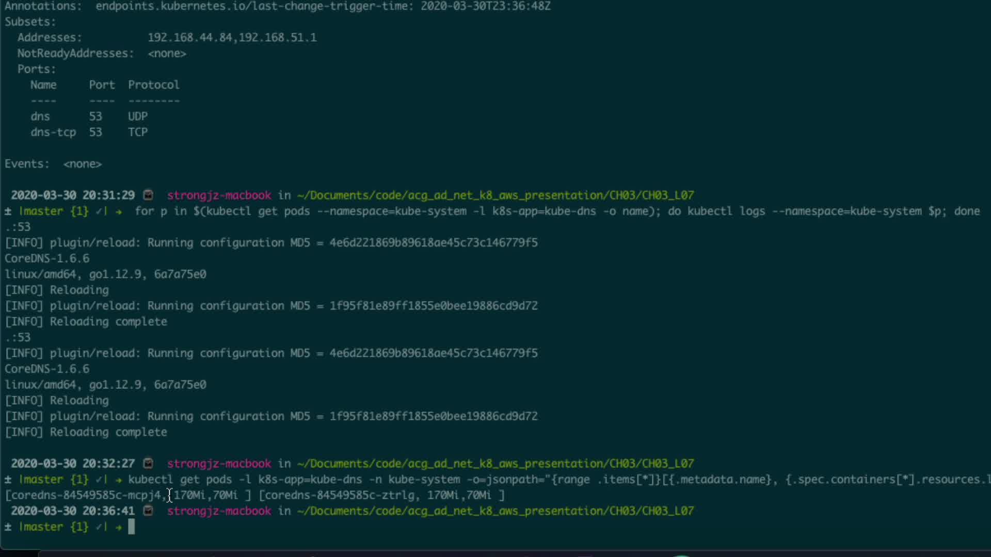This screenshot has width=991, height=557.
Task: Click pod name coredns-84549585c-ztrlg
Action: (x=340, y=495)
